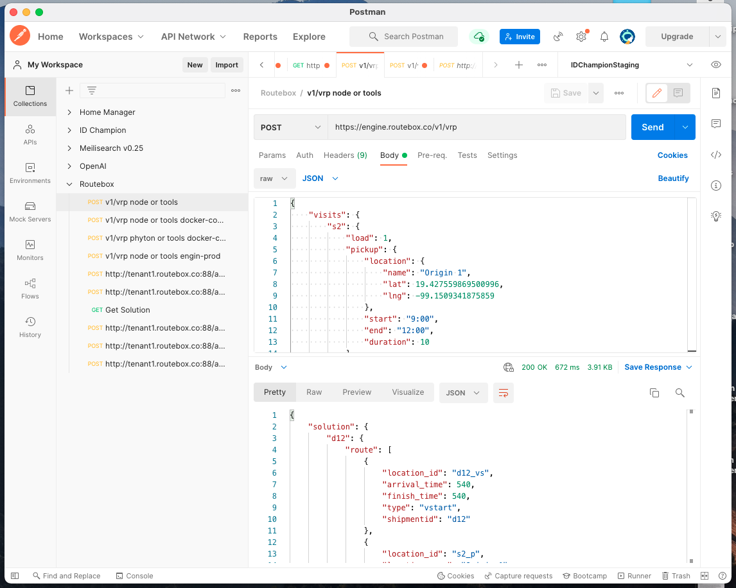Click the Send button
Image resolution: width=736 pixels, height=588 pixels.
652,127
